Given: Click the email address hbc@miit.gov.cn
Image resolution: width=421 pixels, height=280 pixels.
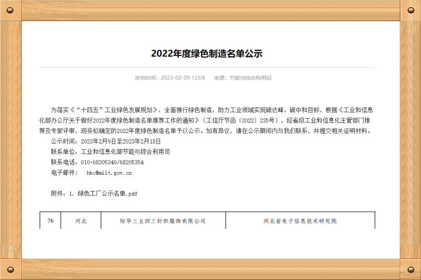Looking at the screenshot, I should [x=109, y=173].
